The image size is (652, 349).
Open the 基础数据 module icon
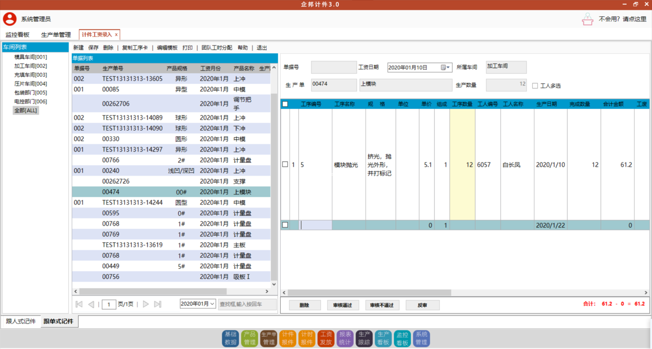coord(231,338)
